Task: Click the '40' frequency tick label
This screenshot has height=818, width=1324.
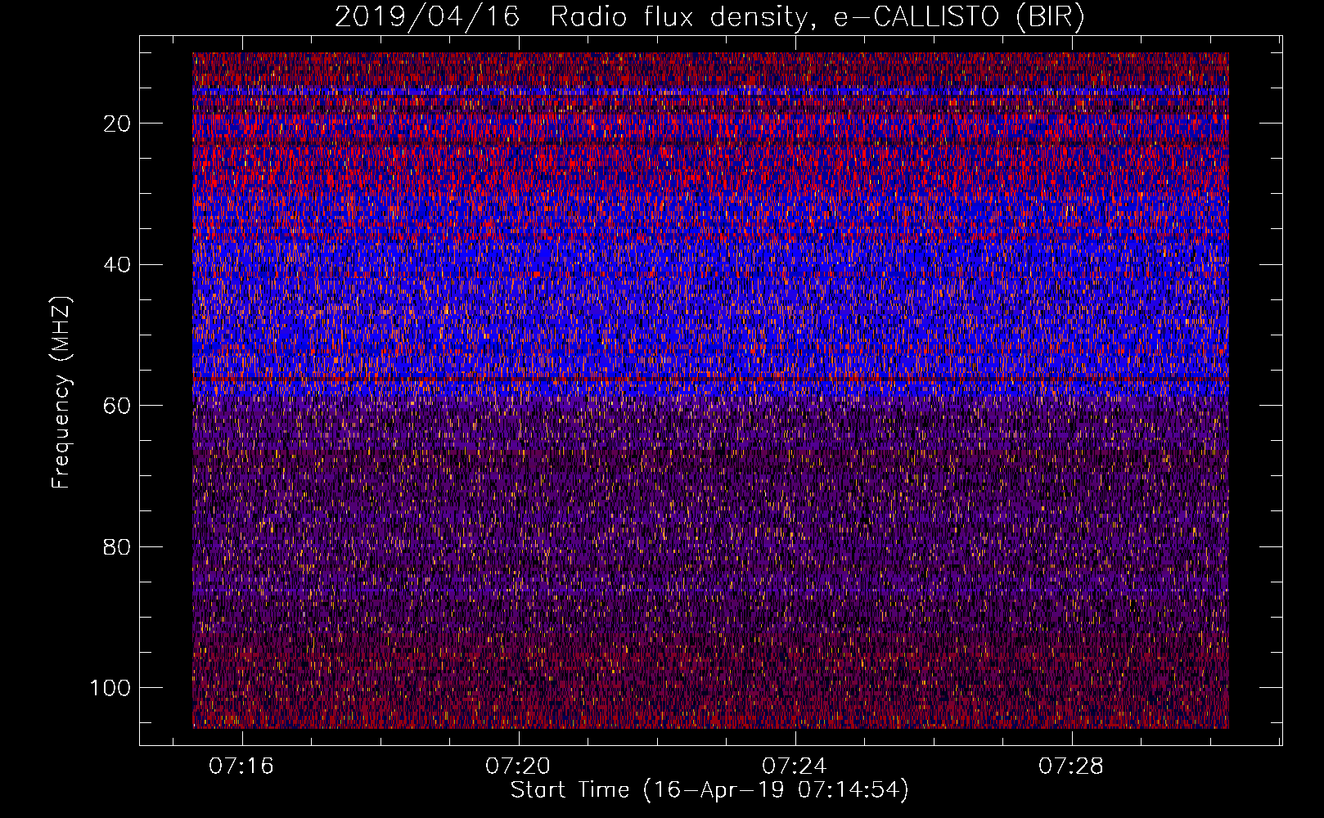Action: (x=118, y=265)
